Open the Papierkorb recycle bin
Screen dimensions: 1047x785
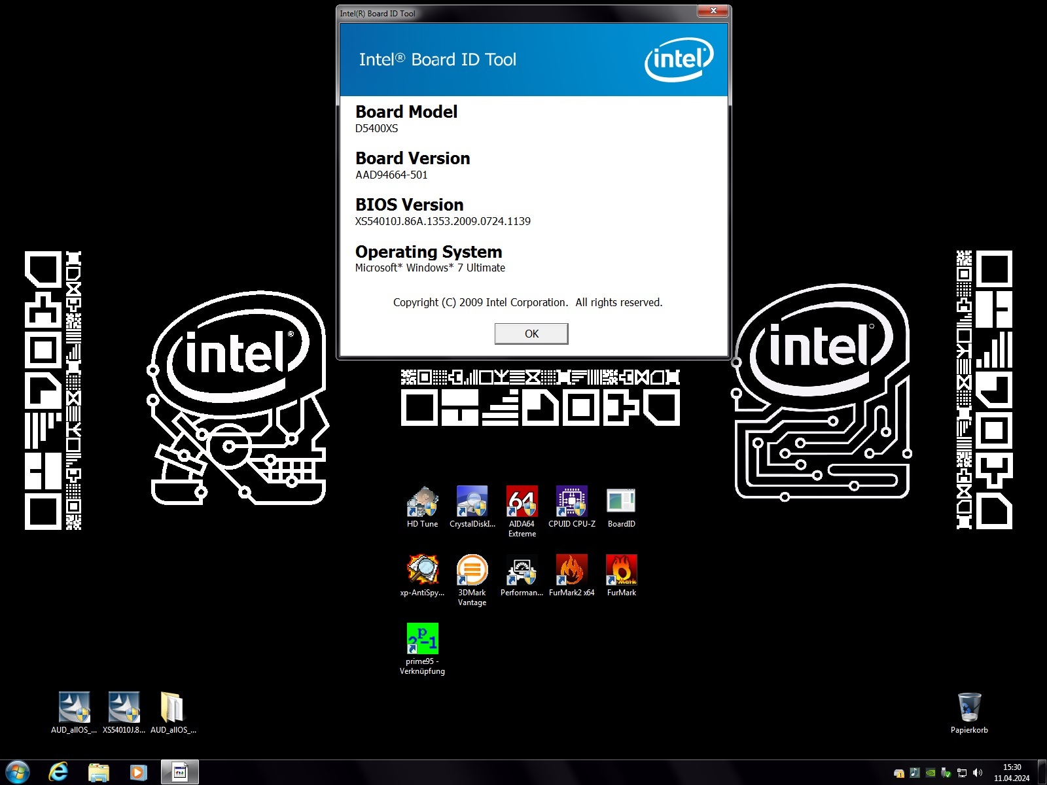(969, 708)
